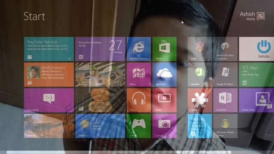Viewport: 274px width, 154px height.
Task: Open the Skype live tile
Action: pos(200,126)
